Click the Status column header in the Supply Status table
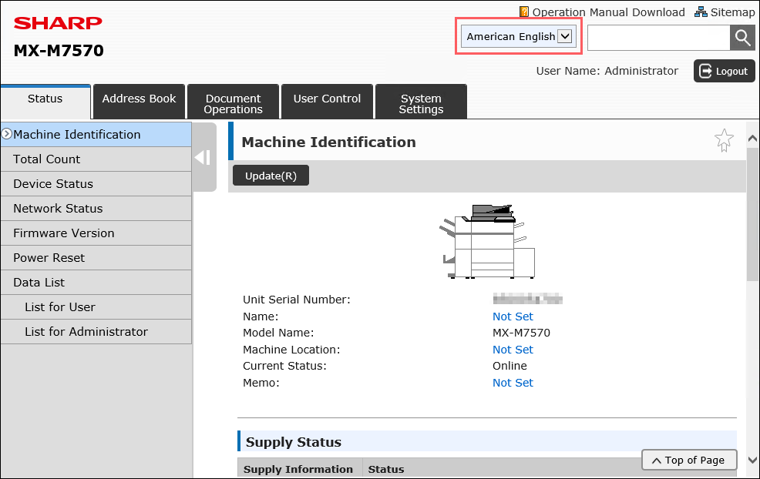The image size is (760, 479). coord(386,469)
